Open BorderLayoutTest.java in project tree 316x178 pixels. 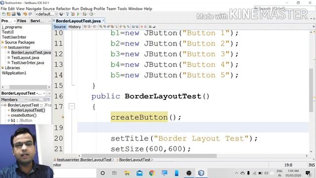(31, 52)
